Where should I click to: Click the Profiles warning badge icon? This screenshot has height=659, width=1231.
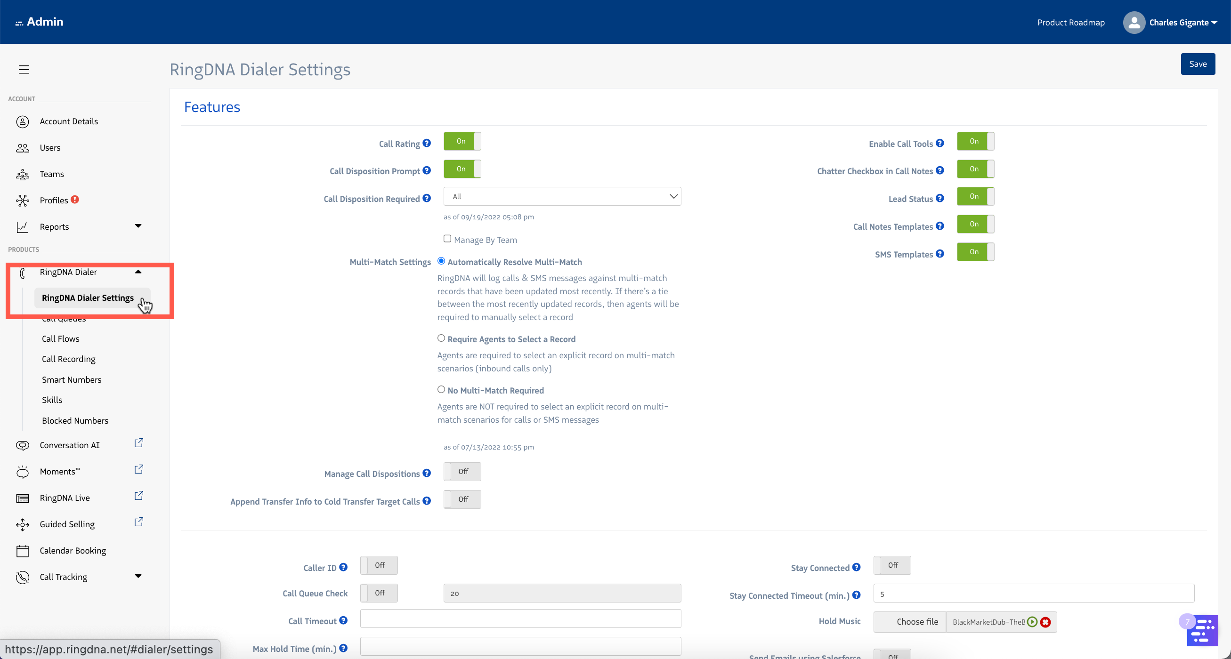[75, 200]
